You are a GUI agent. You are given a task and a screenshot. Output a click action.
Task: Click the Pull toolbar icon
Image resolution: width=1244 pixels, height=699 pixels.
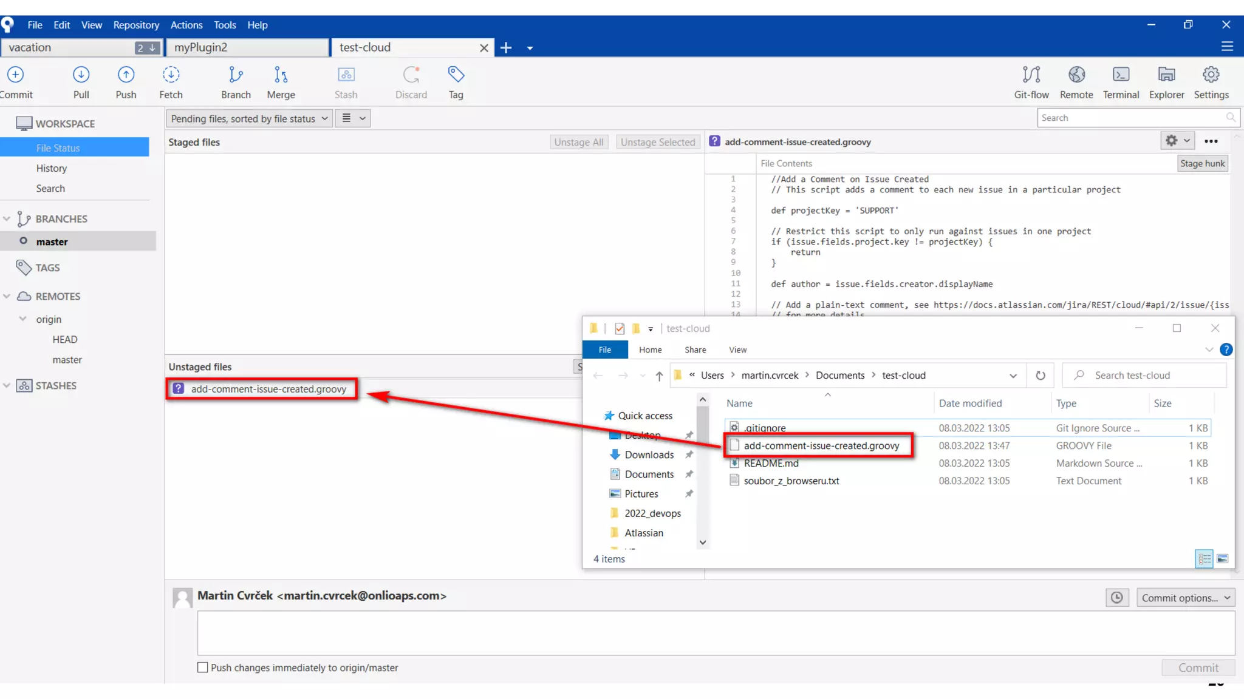81,75
